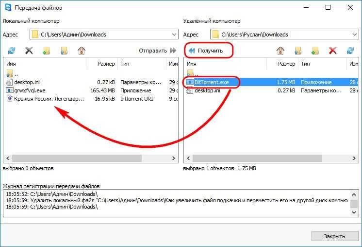
Task: Go to remote computer home folder
Action: click(280, 51)
